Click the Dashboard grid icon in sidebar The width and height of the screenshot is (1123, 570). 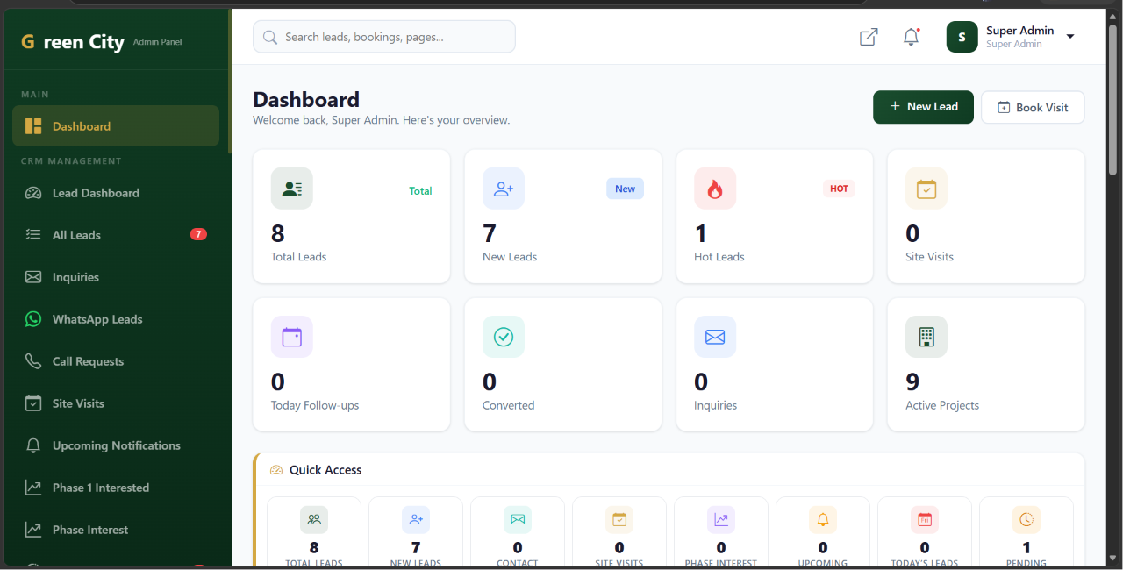pyautogui.click(x=33, y=126)
